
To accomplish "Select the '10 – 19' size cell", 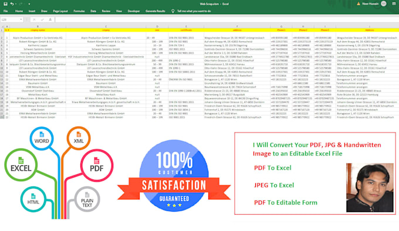I will 157,46.
